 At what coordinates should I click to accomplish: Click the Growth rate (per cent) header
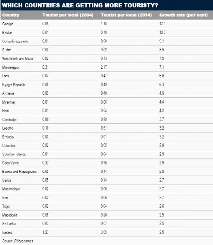pos(184,15)
